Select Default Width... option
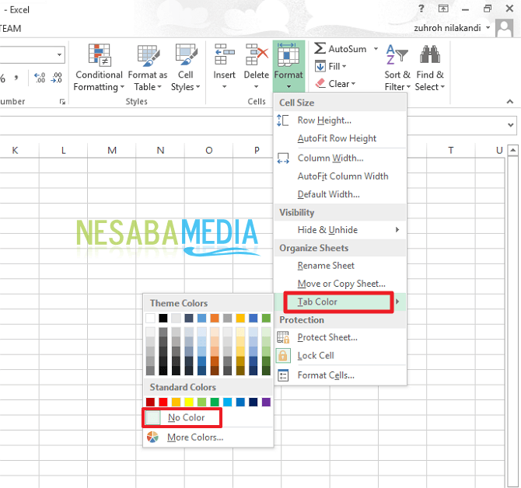Viewport: 521px width, 488px height. [x=341, y=194]
